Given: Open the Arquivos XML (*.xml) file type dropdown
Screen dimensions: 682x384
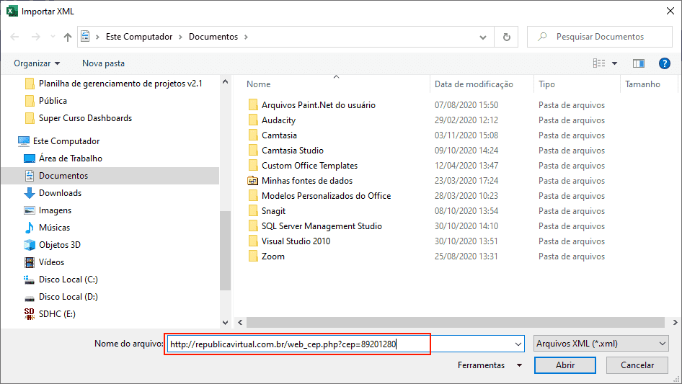Looking at the screenshot, I should (601, 344).
